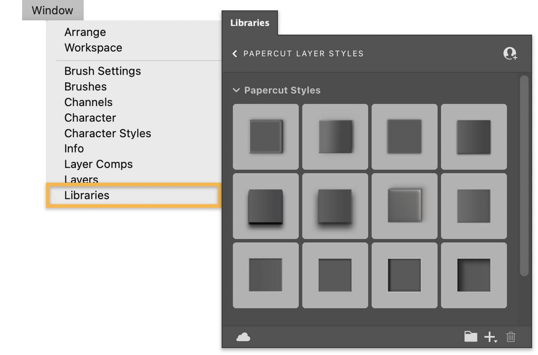This screenshot has width=538, height=355.
Task: Select Libraries from the Window menu
Action: pos(87,195)
